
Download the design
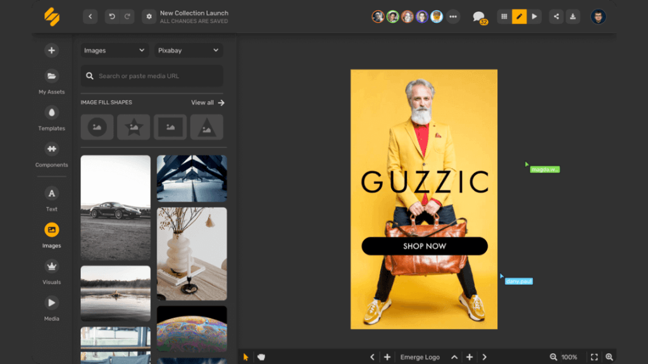573,16
